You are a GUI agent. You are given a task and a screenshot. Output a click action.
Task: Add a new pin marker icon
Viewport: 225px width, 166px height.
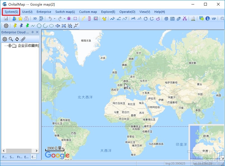[104, 18]
